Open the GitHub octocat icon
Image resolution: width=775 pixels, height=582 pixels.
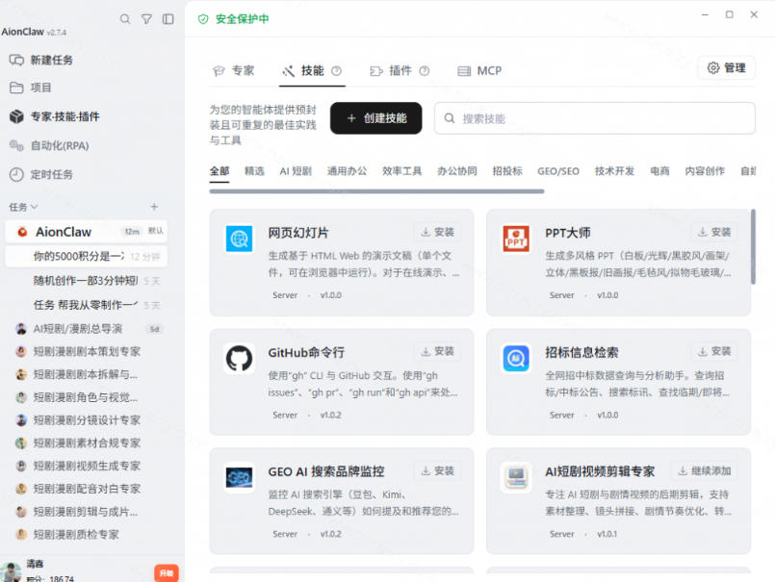point(239,358)
